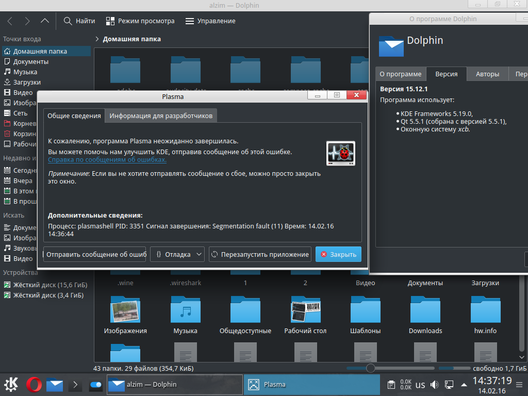Switch to Plasma task in taskbar

pyautogui.click(x=312, y=385)
